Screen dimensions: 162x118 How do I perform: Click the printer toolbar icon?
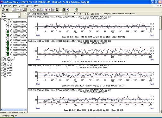click(x=64, y=10)
